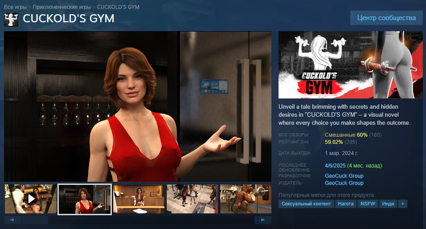426x229 pixels.
Task: Click the game description paragraph
Action: tap(344, 115)
